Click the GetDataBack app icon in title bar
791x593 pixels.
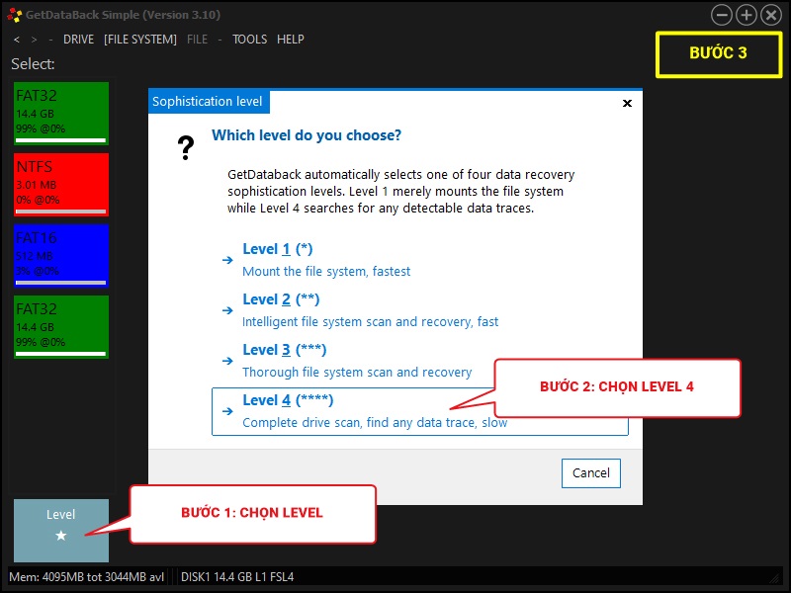point(14,15)
